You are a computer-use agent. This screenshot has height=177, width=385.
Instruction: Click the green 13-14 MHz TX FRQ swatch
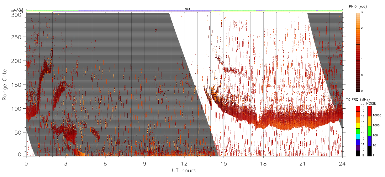click(358, 131)
